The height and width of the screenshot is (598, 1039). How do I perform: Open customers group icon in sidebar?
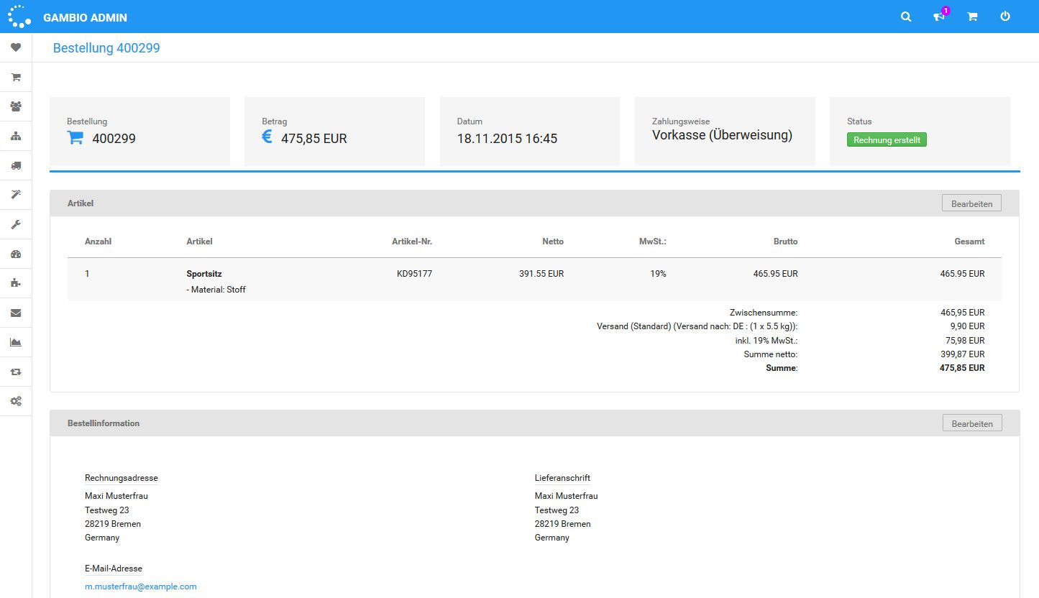[x=16, y=106]
